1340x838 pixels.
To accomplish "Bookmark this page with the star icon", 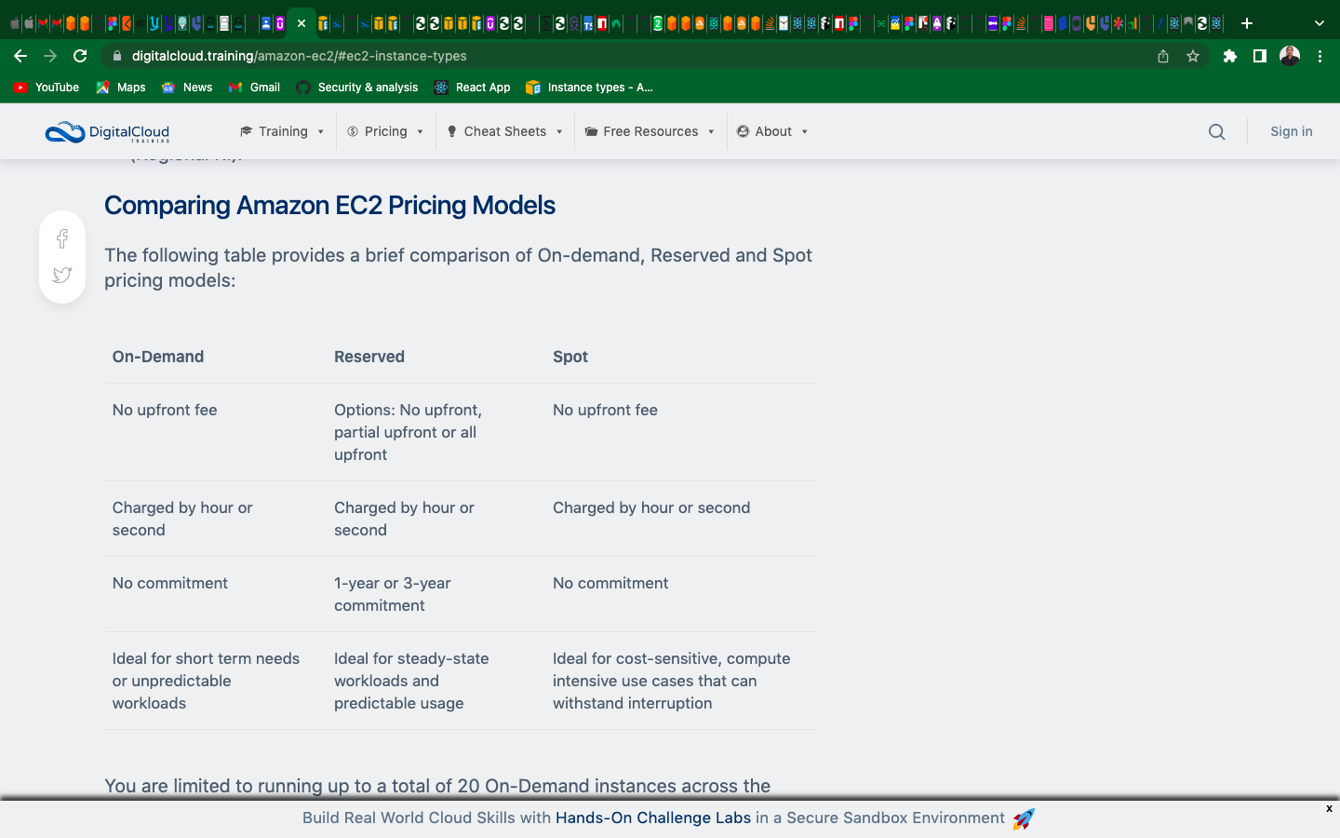I will click(1193, 56).
